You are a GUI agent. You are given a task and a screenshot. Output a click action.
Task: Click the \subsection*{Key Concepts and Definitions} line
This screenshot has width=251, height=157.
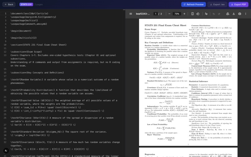click(x=37, y=73)
